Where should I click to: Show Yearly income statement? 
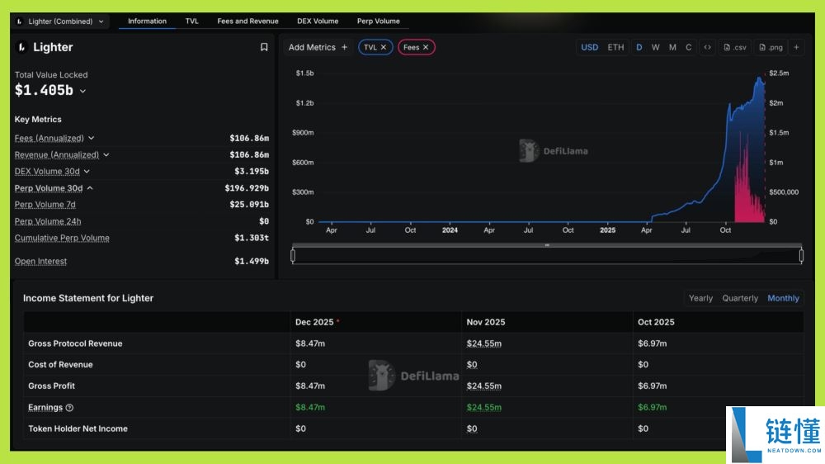[x=700, y=298]
